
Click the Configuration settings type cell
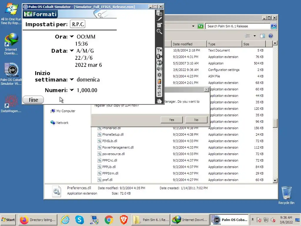224,70
